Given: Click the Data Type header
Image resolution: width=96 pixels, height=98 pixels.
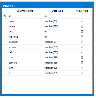Looking at the screenshot, I should pyautogui.click(x=57, y=11).
